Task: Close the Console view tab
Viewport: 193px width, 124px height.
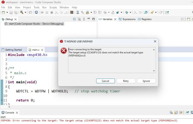Action: point(17,113)
